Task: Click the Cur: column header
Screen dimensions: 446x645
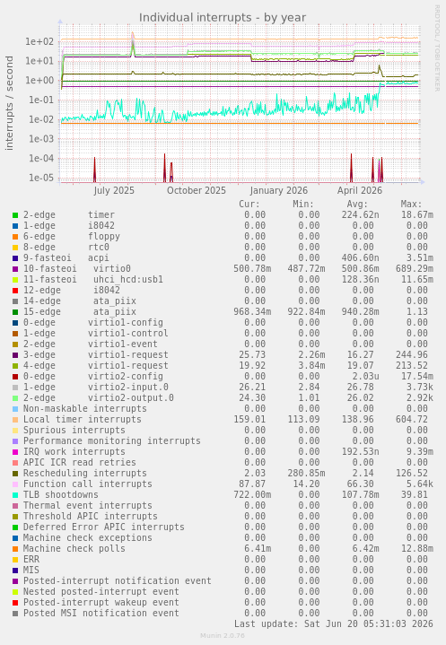Action: tap(249, 204)
